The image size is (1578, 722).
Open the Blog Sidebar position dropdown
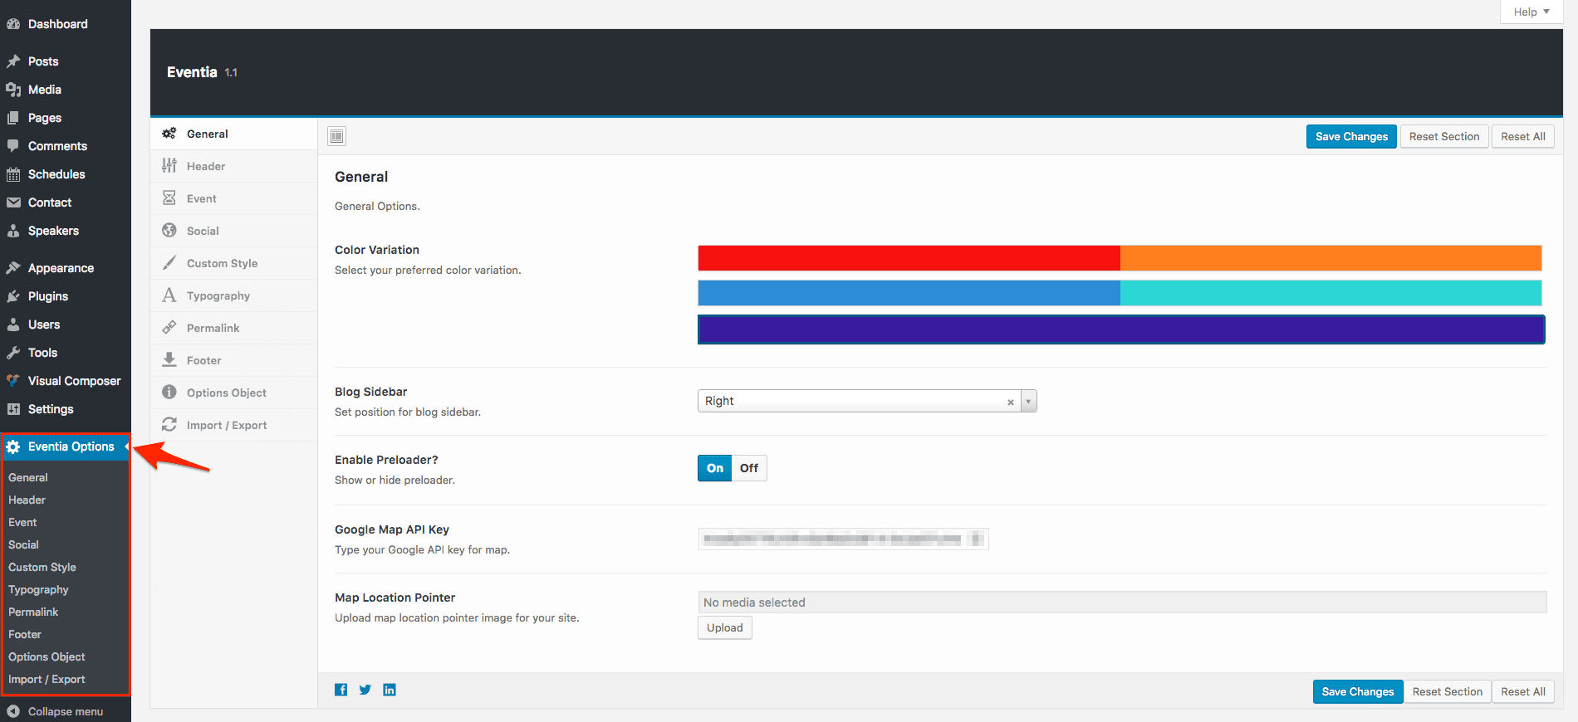pos(1028,401)
